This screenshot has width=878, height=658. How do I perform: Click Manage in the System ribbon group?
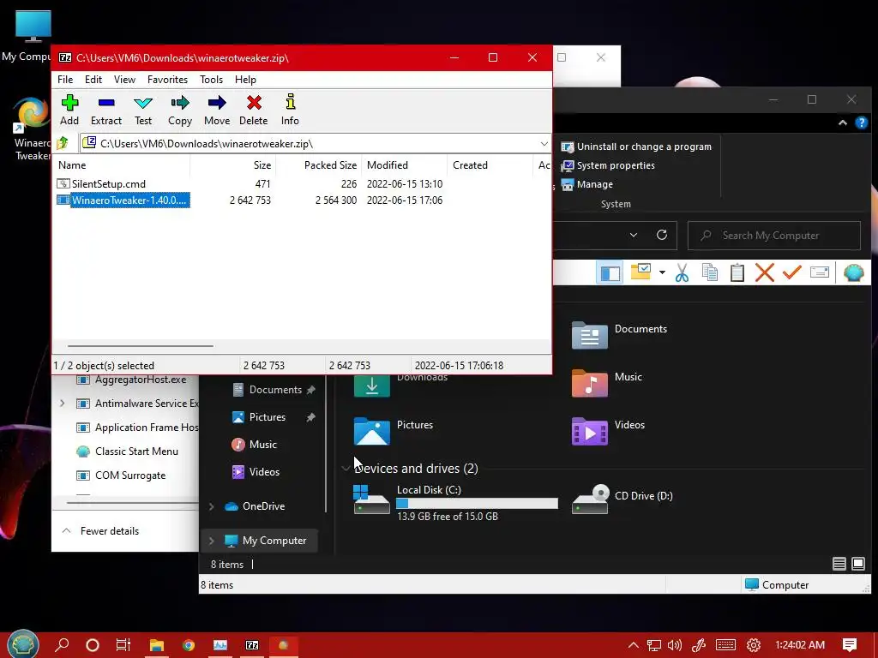click(x=586, y=185)
